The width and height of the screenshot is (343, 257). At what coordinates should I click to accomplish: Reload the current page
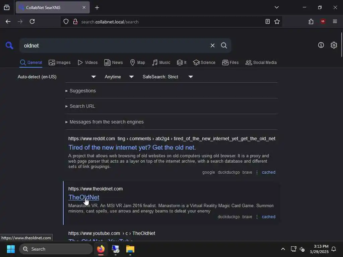click(32, 21)
